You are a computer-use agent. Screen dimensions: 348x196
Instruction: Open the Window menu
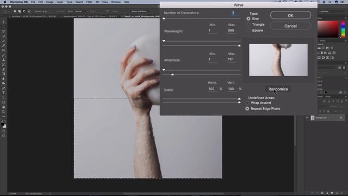coord(116,2)
